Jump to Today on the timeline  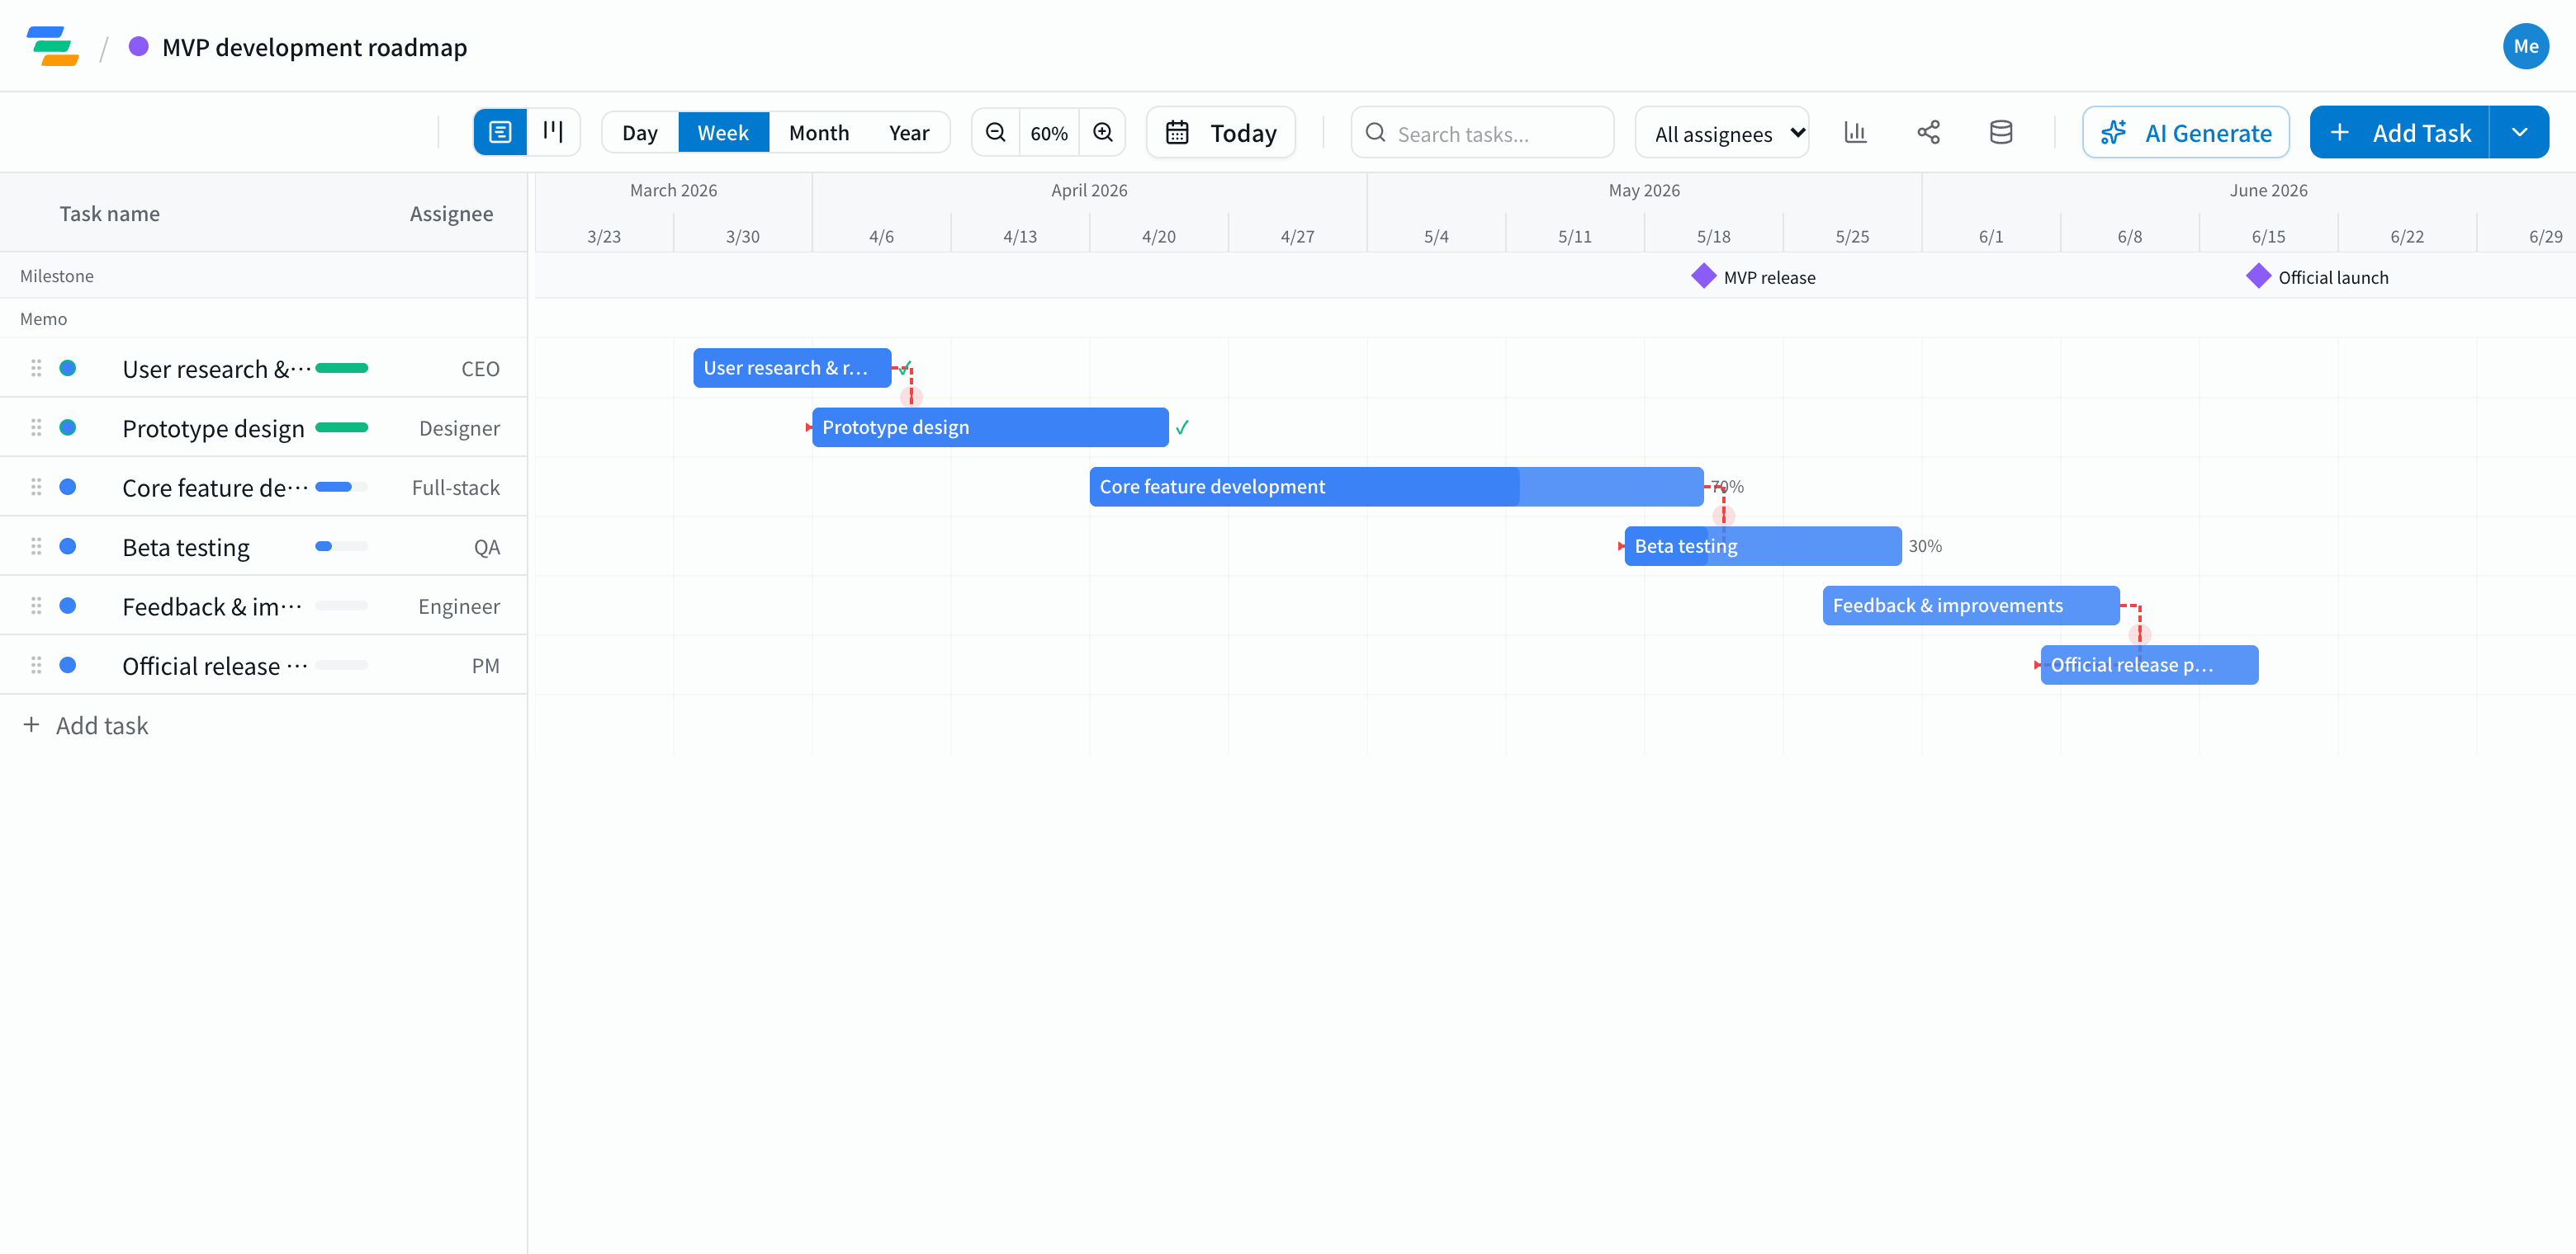point(1221,133)
